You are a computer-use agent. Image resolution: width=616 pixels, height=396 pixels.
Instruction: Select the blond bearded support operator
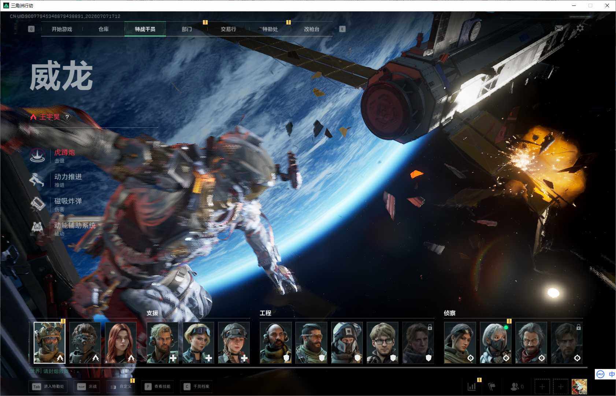pos(163,343)
